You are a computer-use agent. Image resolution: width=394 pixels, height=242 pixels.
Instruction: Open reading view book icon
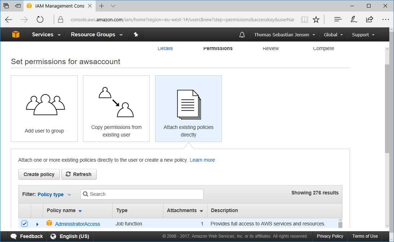[x=304, y=19]
